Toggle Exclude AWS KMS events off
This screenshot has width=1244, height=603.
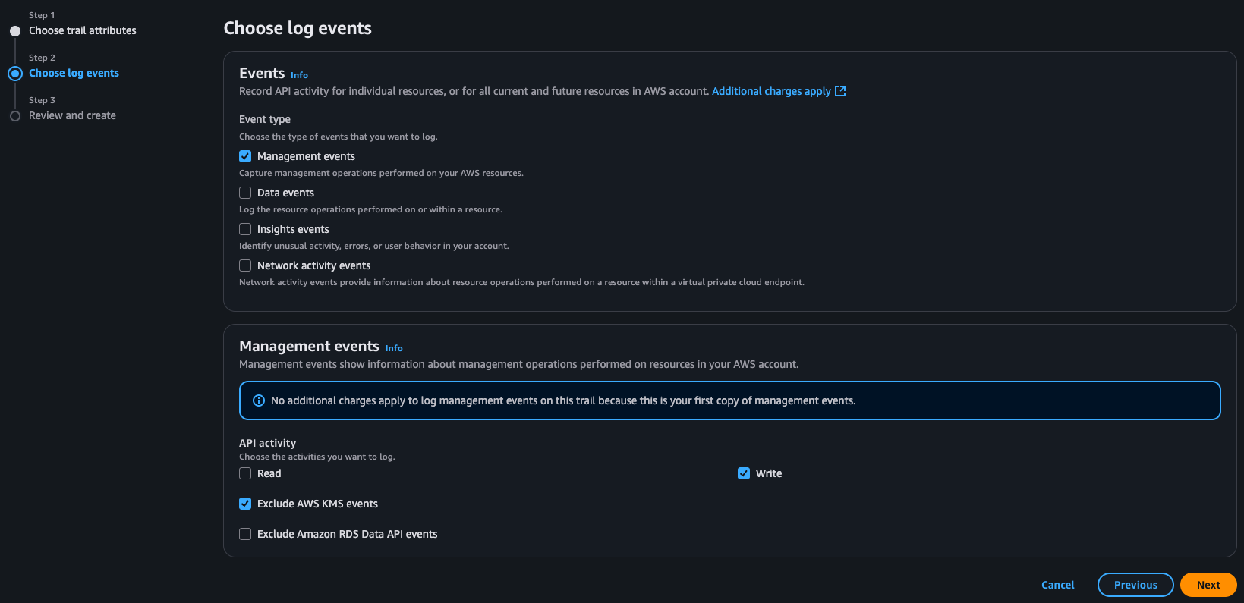click(245, 504)
